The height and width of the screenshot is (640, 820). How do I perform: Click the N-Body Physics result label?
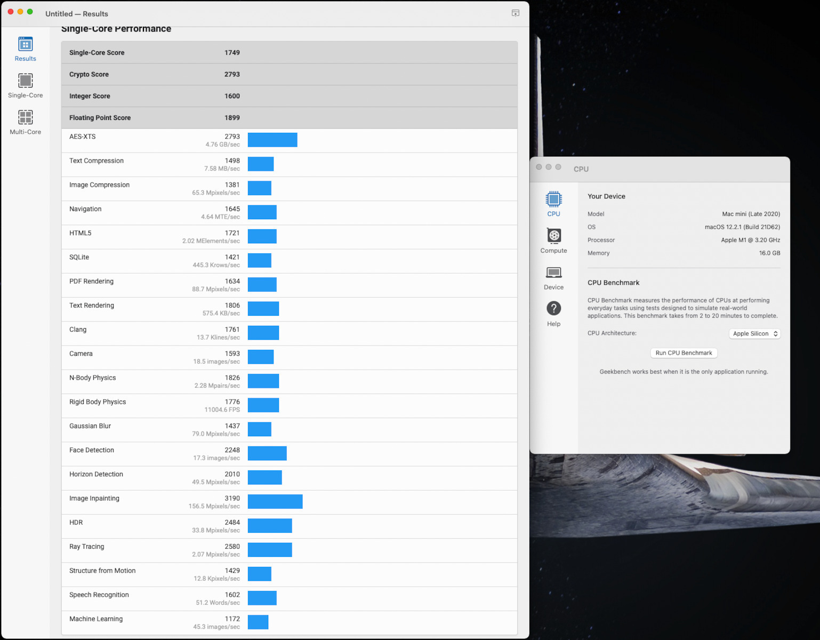[92, 378]
